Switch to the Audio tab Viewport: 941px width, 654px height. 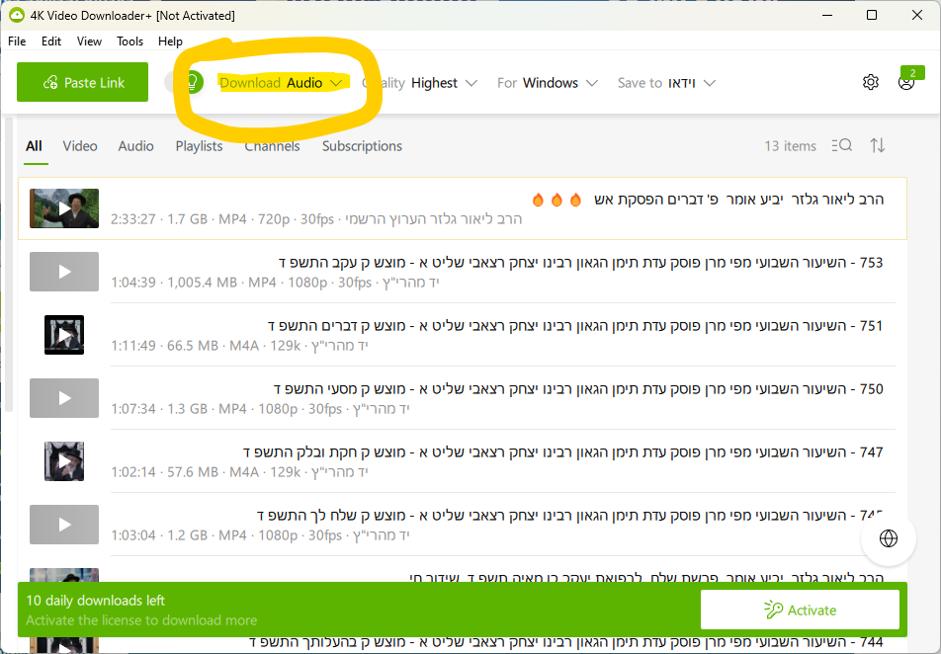pos(135,146)
